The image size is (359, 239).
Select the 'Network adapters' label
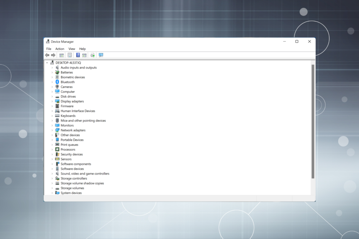(x=73, y=130)
